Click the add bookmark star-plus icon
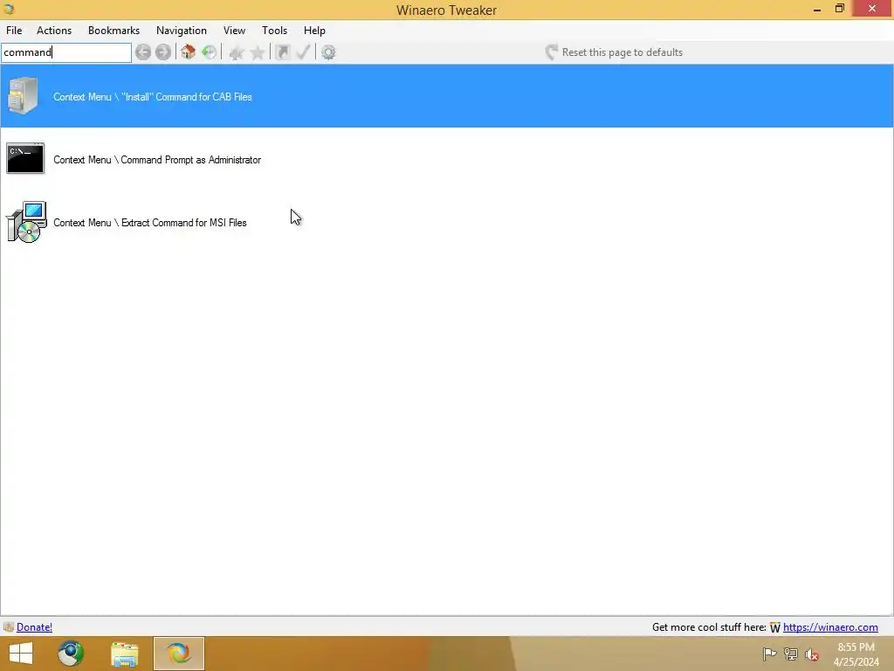 point(236,52)
